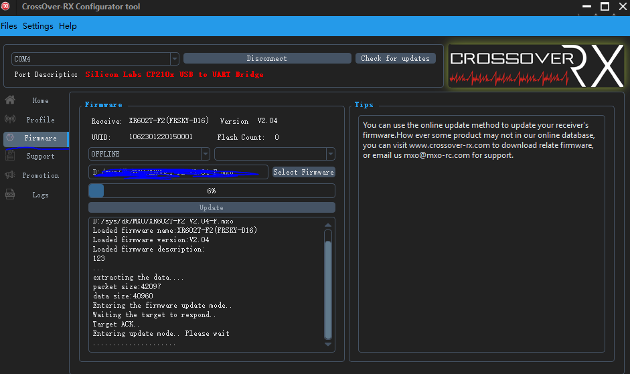Expand the OFFLINE mode dropdown arrow
630x374 pixels.
click(206, 154)
